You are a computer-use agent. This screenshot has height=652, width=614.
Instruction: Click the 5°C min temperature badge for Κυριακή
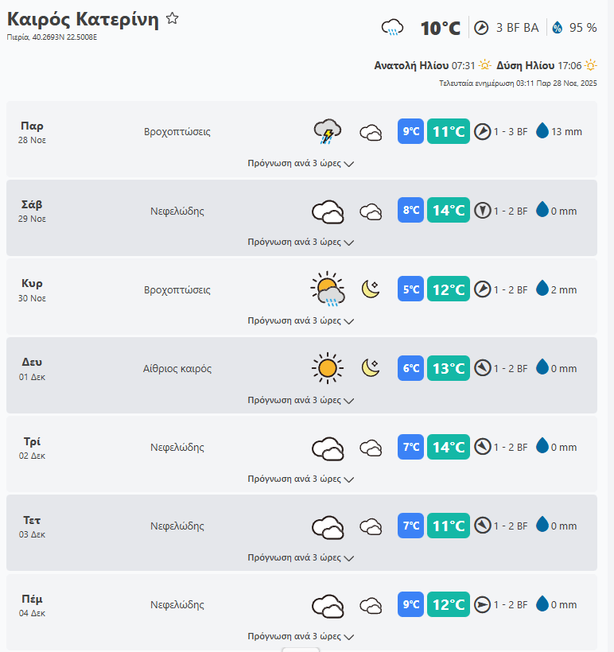tap(410, 289)
